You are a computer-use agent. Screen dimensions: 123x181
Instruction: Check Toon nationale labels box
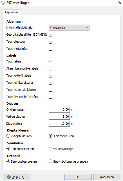tap(51, 90)
